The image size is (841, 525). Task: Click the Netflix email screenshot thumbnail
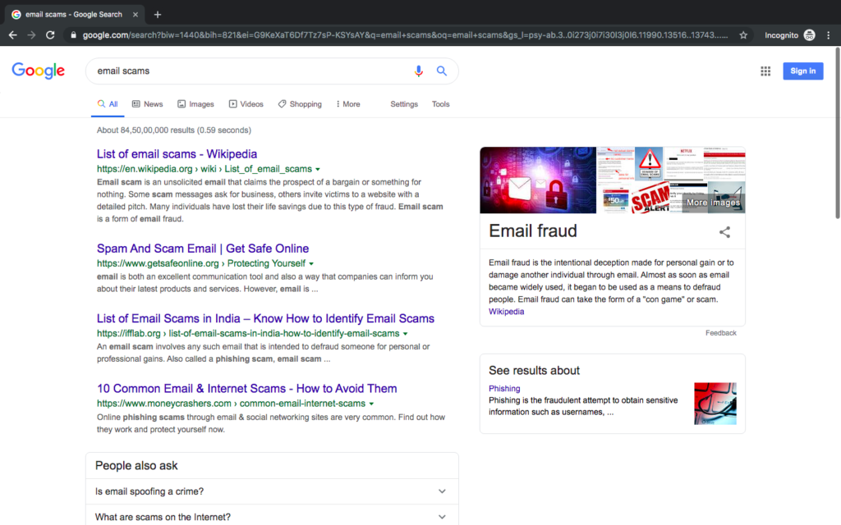coord(683,163)
